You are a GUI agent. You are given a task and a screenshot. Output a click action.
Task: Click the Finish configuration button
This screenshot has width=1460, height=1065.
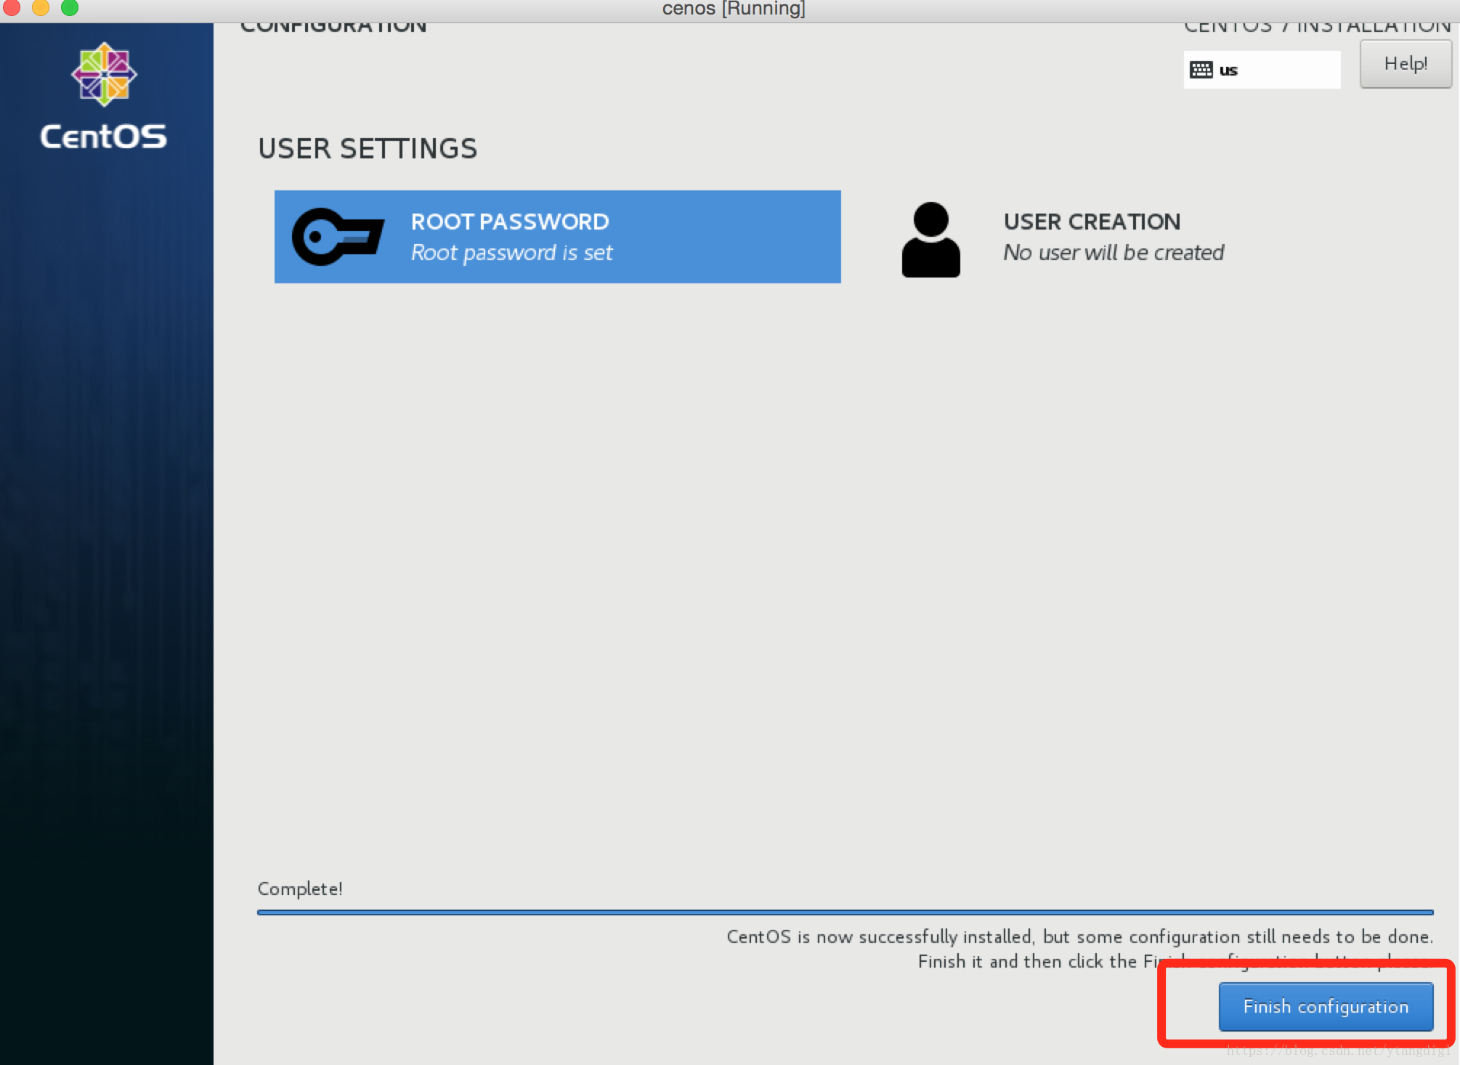click(x=1326, y=1006)
